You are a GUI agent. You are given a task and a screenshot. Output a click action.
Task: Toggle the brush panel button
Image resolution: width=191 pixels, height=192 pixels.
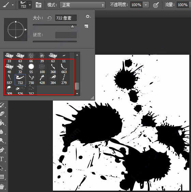[x=38, y=5]
